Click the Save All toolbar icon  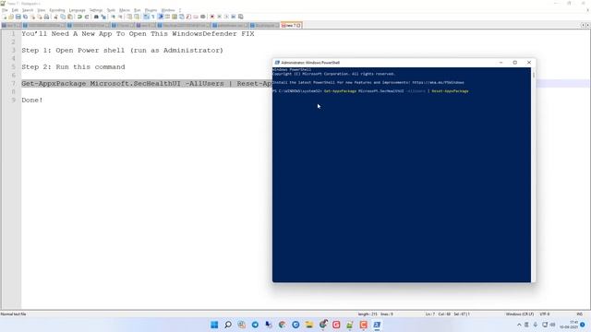25,17
